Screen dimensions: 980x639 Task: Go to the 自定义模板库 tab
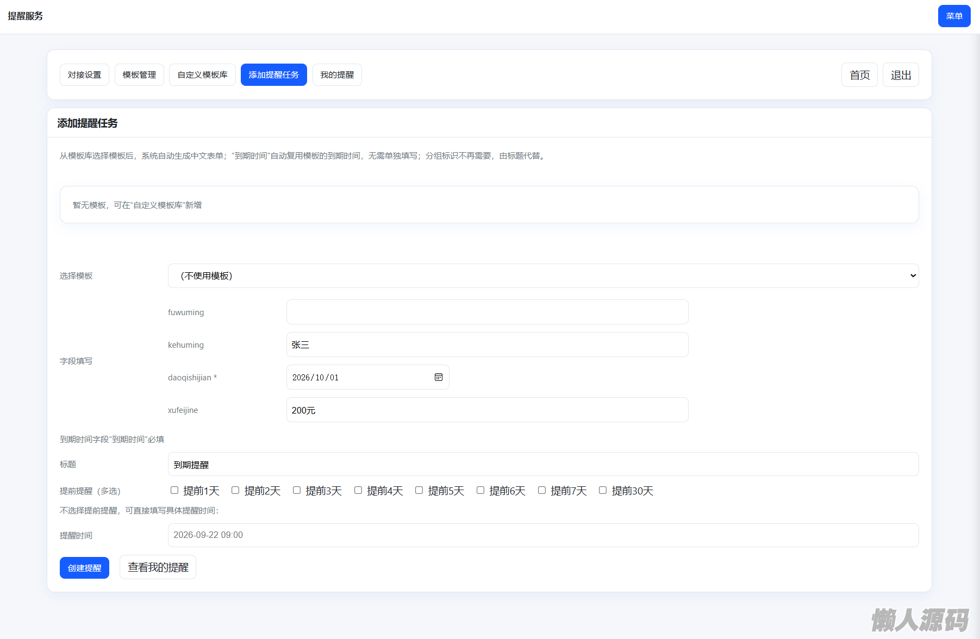[x=202, y=75]
